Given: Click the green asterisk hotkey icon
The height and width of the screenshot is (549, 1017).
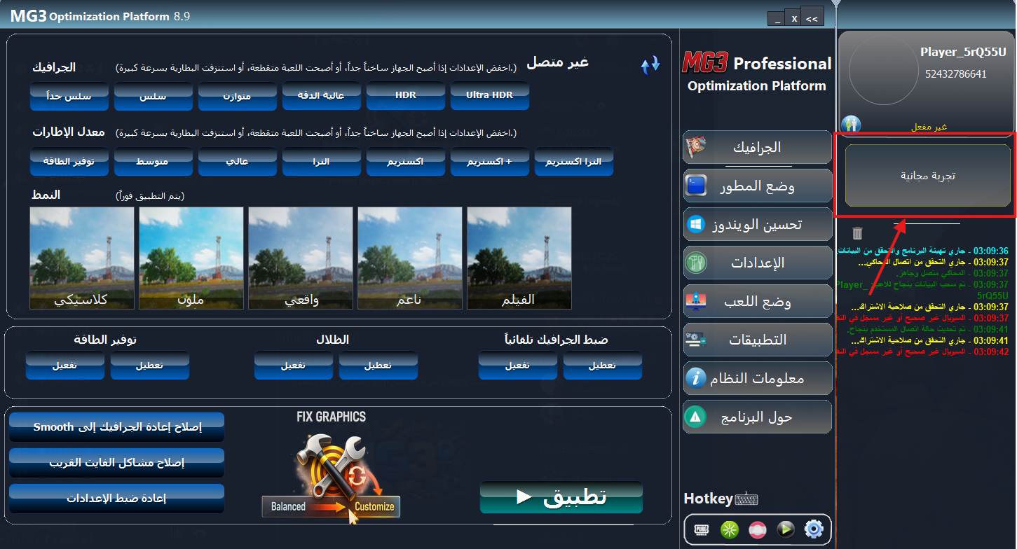Looking at the screenshot, I should coord(728,530).
